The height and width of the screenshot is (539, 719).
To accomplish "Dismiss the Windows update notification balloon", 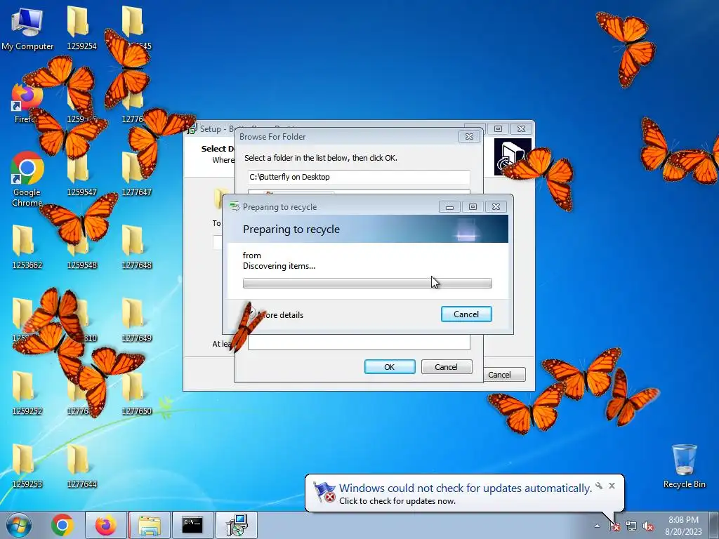I will [612, 486].
